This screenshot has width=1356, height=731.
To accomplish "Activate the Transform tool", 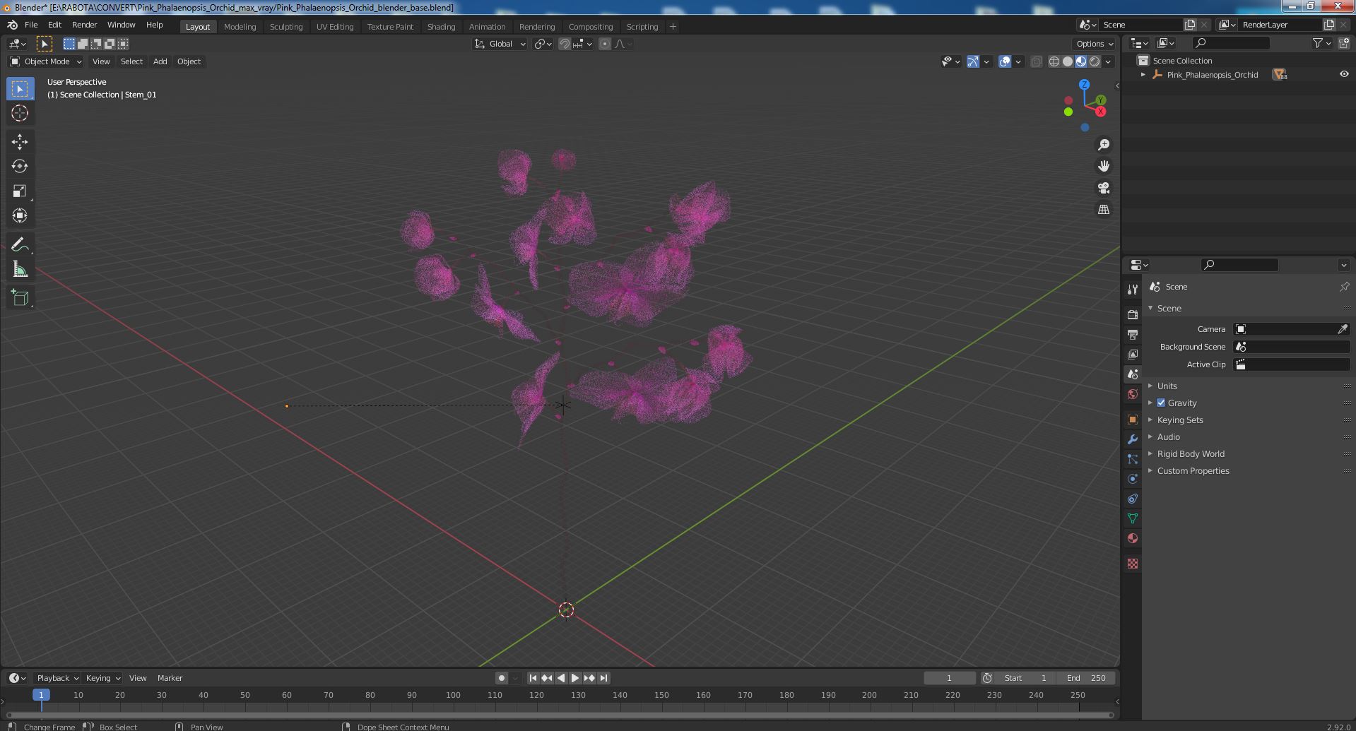I will point(20,215).
